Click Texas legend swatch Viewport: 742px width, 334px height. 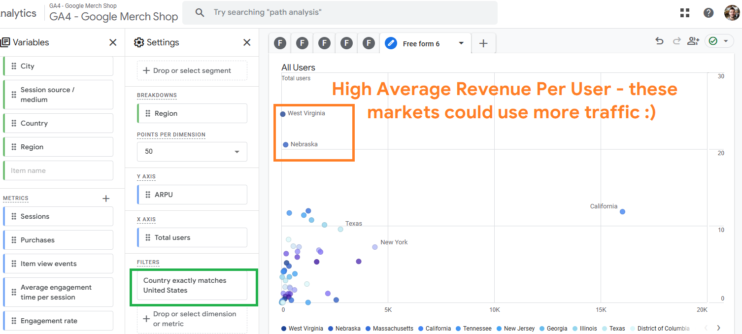[605, 329]
